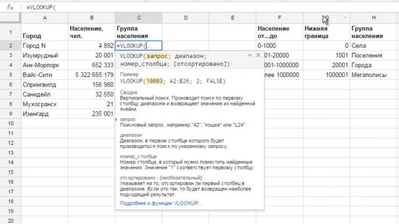Click the select-all corner box
This screenshot has height=224, width=399.
pyautogui.click(x=10, y=18)
